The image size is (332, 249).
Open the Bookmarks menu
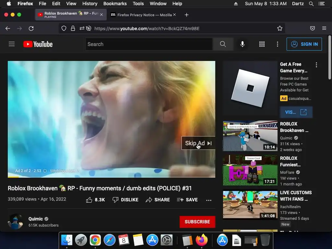tap(115, 4)
